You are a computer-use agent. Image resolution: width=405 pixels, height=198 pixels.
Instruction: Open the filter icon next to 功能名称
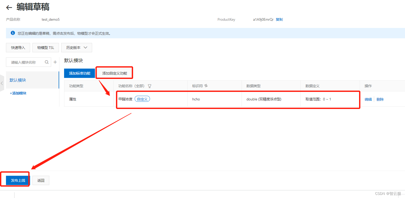tap(149, 86)
